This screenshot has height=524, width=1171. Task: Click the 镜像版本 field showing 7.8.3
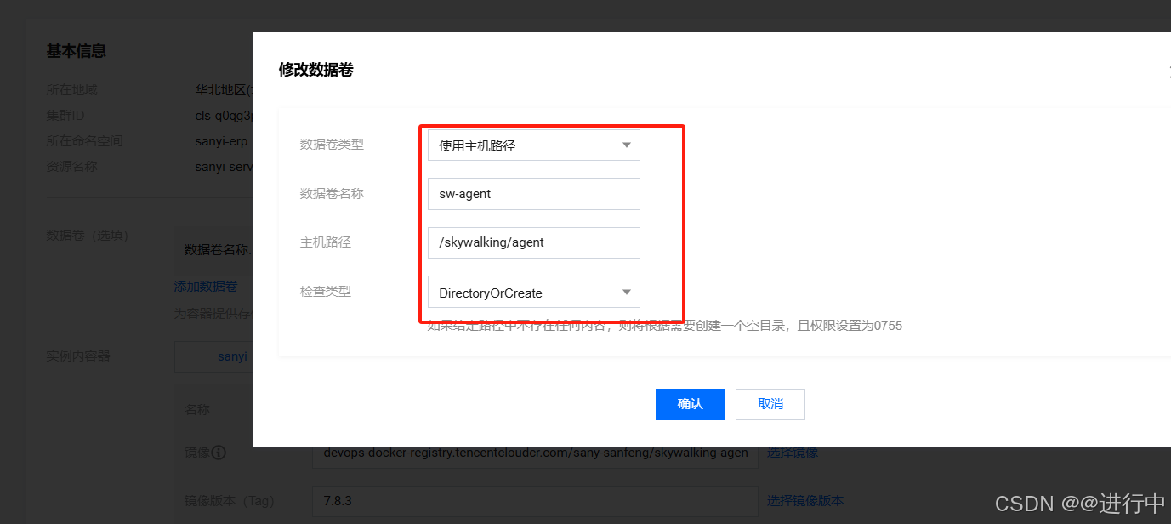535,501
